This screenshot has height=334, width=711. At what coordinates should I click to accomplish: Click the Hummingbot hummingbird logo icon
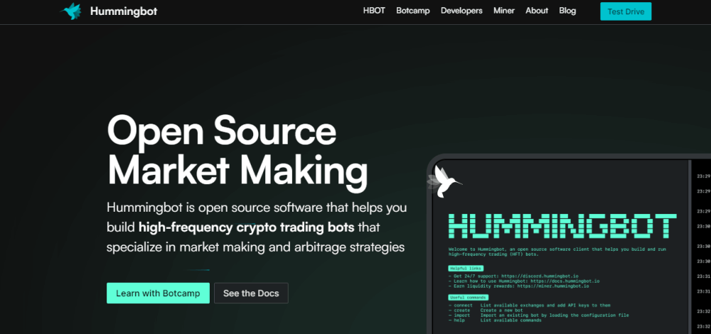point(71,11)
